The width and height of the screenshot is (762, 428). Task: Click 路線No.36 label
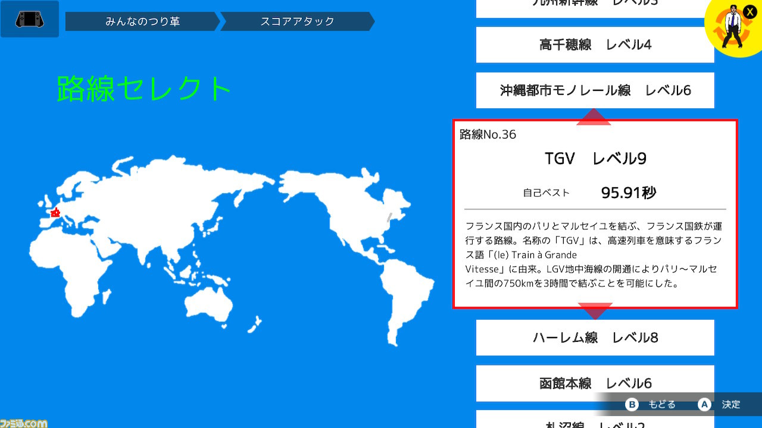point(488,134)
